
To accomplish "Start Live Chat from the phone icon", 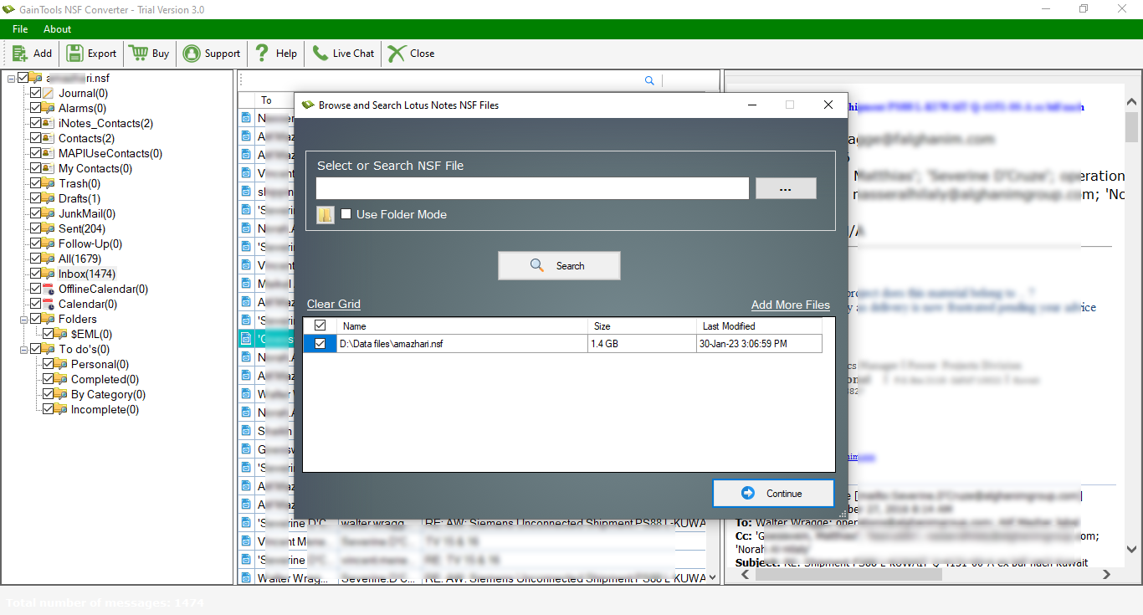I will pyautogui.click(x=320, y=54).
